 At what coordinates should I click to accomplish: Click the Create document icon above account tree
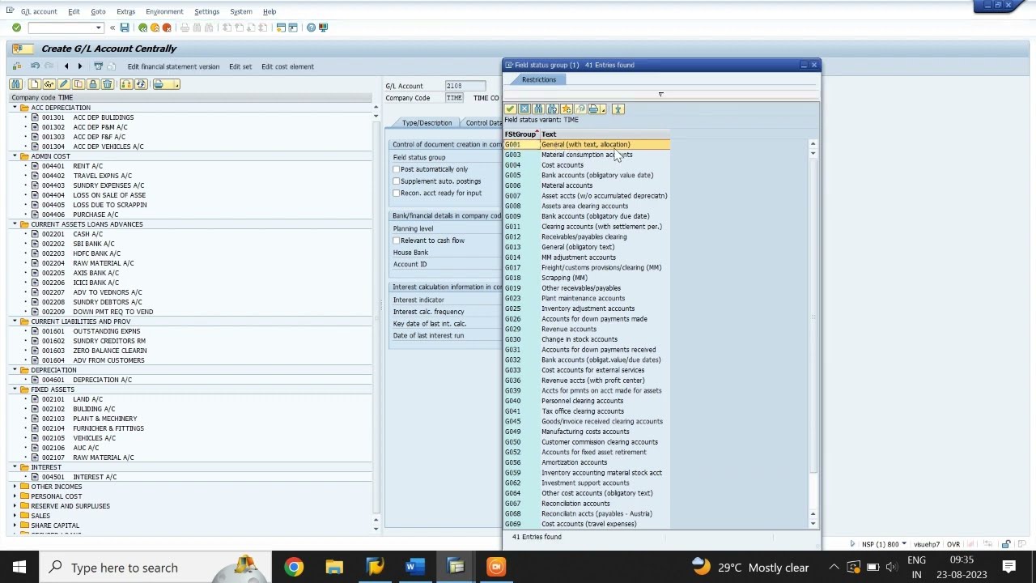click(x=35, y=84)
